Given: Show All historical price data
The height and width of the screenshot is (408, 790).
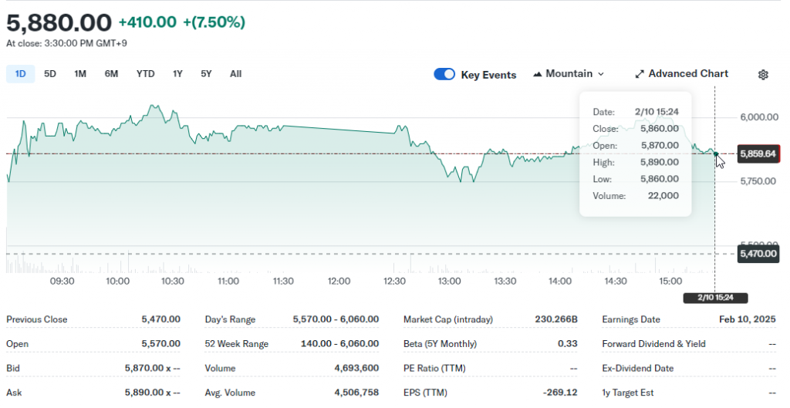Looking at the screenshot, I should click(235, 74).
